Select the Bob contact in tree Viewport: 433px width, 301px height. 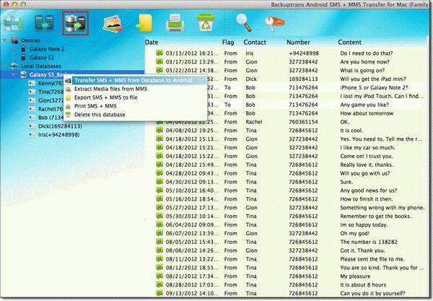51,118
